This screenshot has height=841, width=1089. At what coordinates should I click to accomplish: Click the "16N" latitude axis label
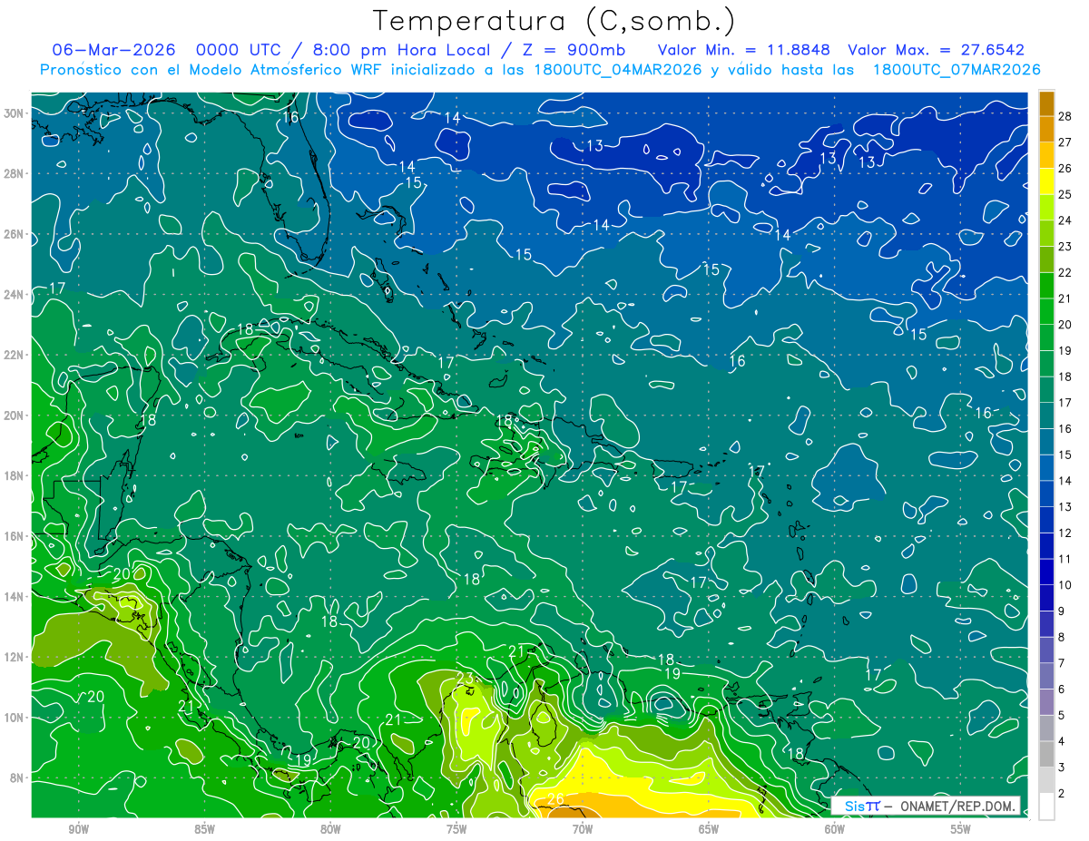click(x=15, y=536)
